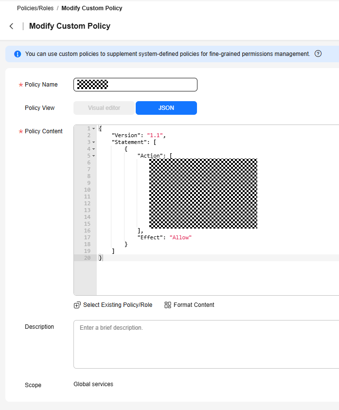Collapse the Statement fold on line 3
Viewport: 339px width, 410px height.
tap(94, 142)
